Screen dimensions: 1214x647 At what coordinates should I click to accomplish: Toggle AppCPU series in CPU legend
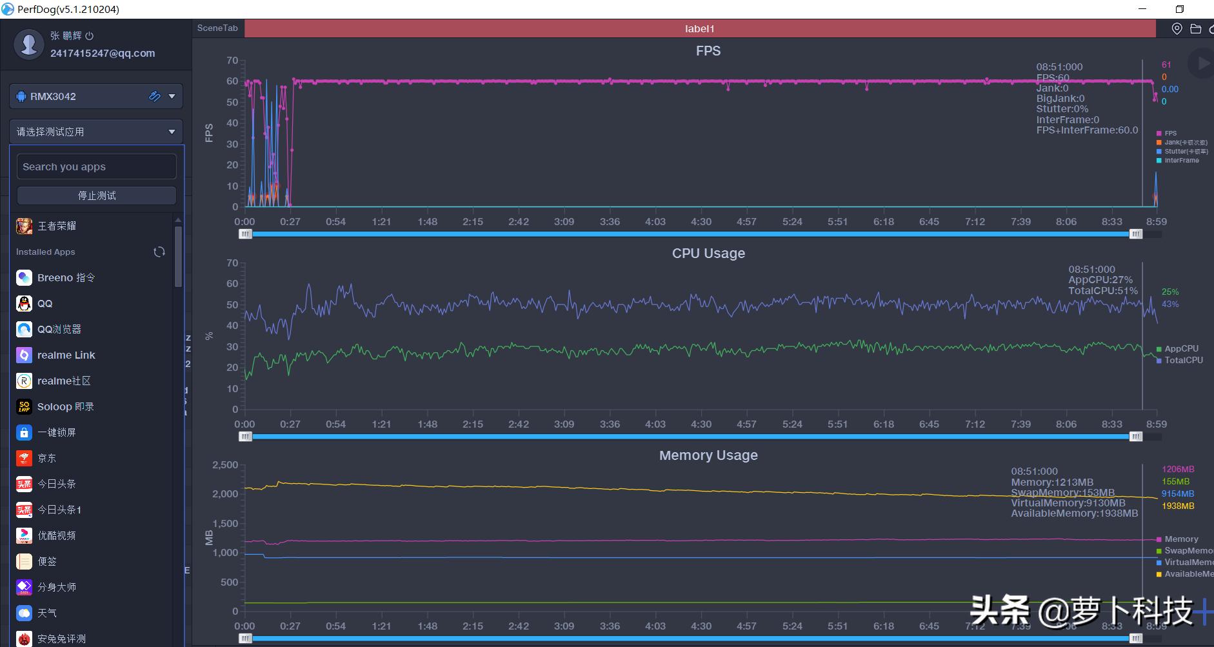point(1180,348)
